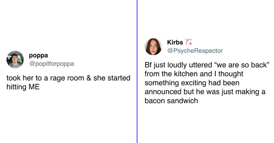Click the word "announced" in Kirbs' tweet
This screenshot has width=274, height=143.
(x=163, y=92)
